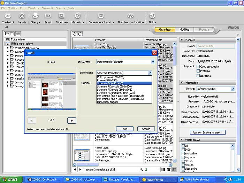Open the Guida help icon in toolbar
The width and height of the screenshot is (244, 183).
point(152,16)
